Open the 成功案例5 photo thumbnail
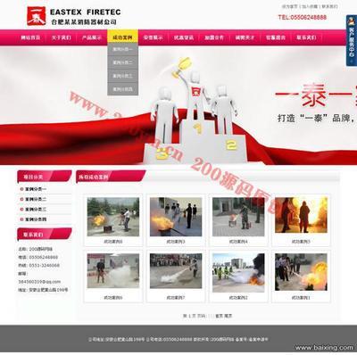 301,215
